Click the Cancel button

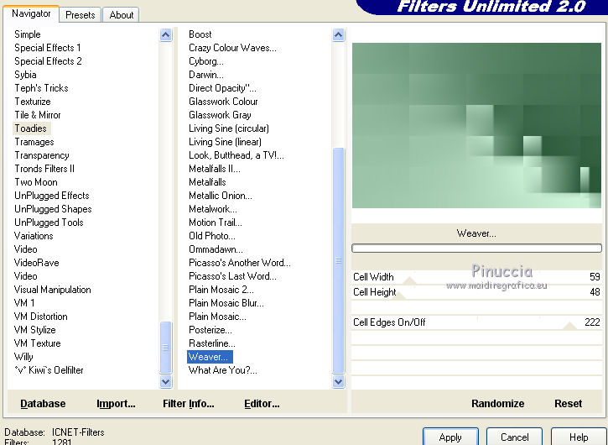[x=514, y=437]
